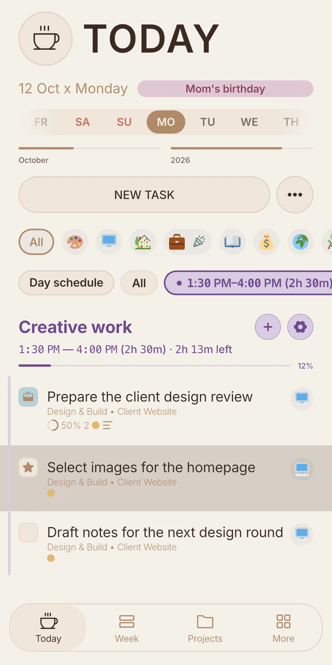This screenshot has width=332, height=665.
Task: Filter by the paint palette category
Action: click(x=75, y=242)
